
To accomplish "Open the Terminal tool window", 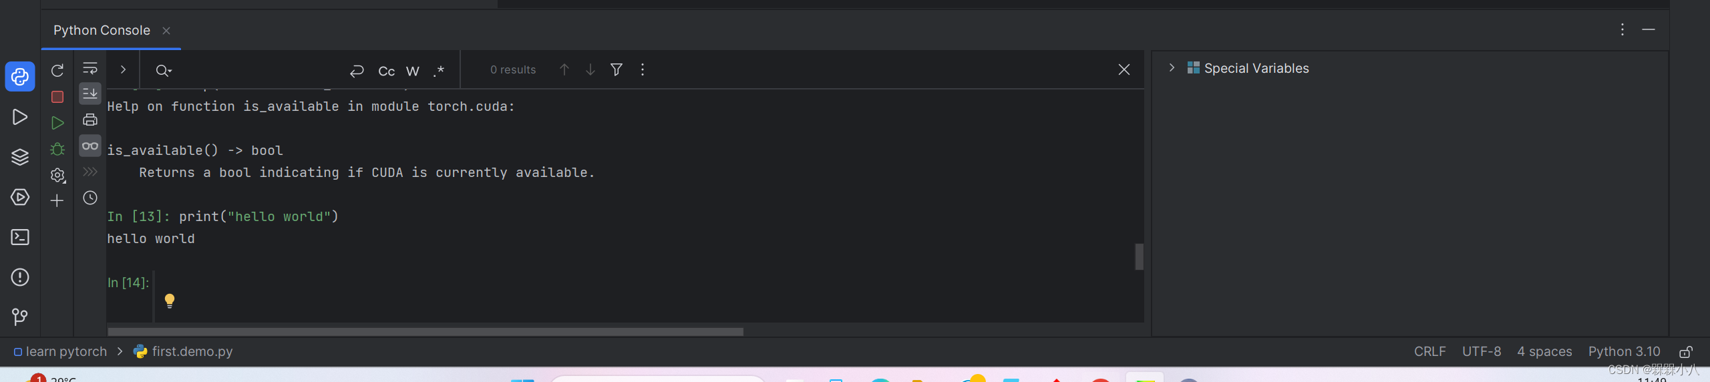I will [x=20, y=237].
